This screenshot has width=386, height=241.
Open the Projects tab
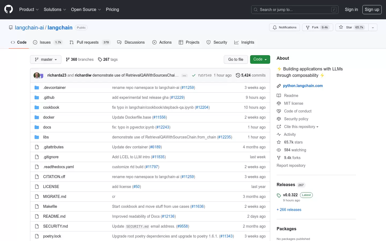click(189, 42)
